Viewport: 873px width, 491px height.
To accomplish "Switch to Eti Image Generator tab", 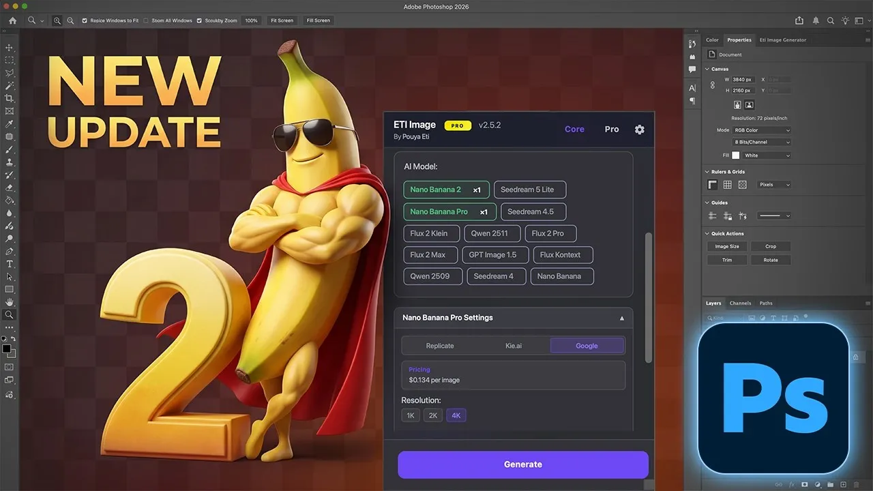I will click(x=783, y=40).
